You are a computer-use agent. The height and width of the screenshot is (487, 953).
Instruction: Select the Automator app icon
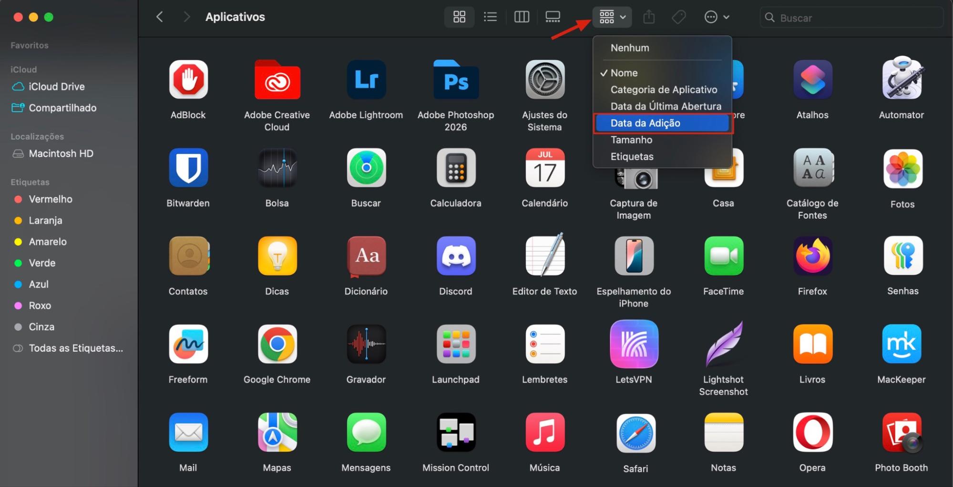[902, 78]
